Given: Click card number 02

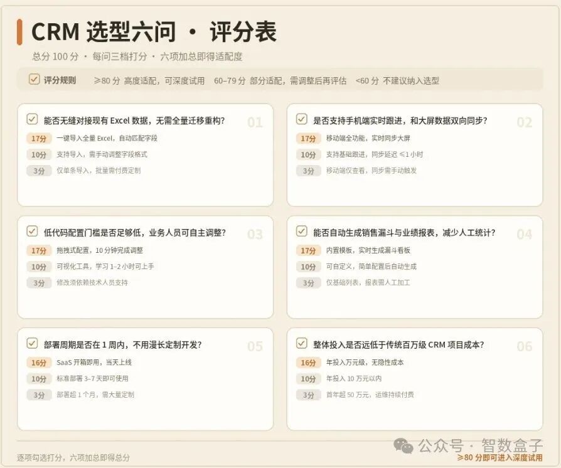Looking at the screenshot, I should pyautogui.click(x=524, y=122).
